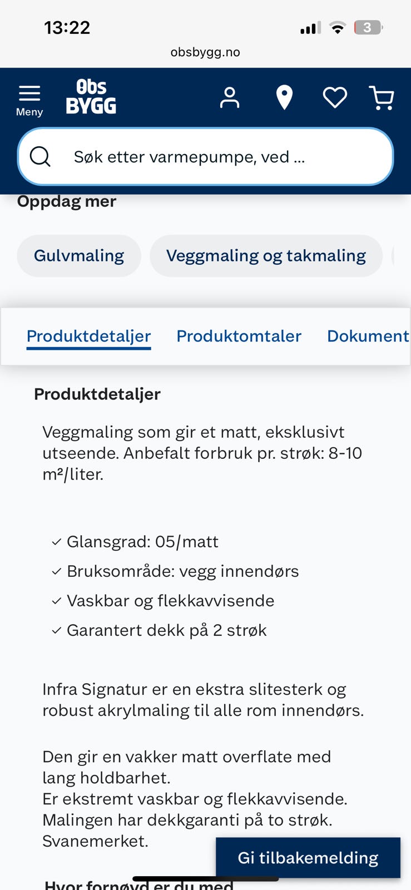Viewport: 411px width, 890px height.
Task: Select the store location pin icon
Action: (284, 98)
